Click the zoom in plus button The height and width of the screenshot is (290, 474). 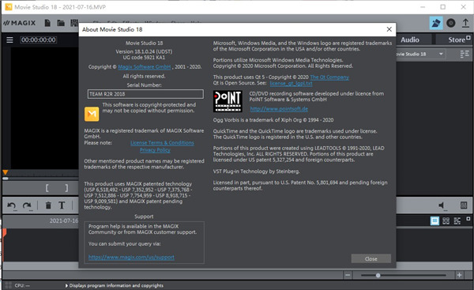459,275
